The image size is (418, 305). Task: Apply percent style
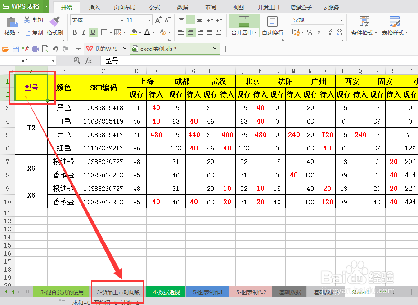coord(309,32)
